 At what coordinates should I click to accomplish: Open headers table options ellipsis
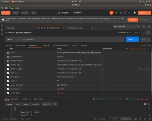127,49
